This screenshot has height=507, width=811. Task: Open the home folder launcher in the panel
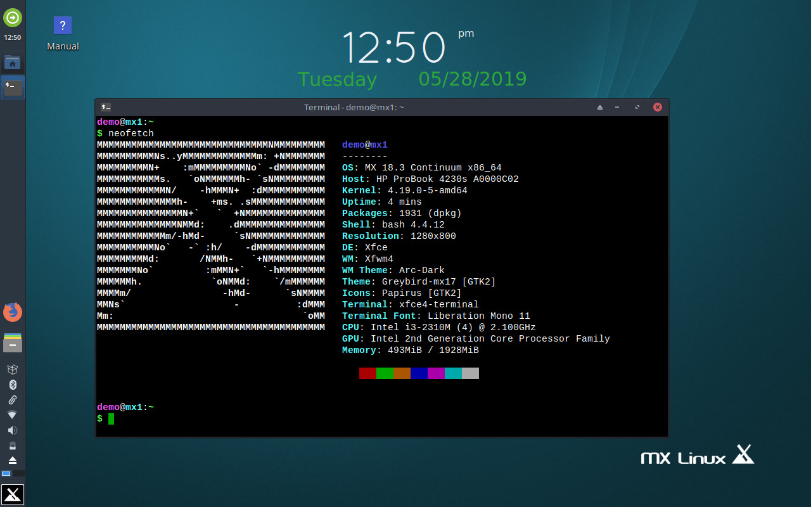13,62
